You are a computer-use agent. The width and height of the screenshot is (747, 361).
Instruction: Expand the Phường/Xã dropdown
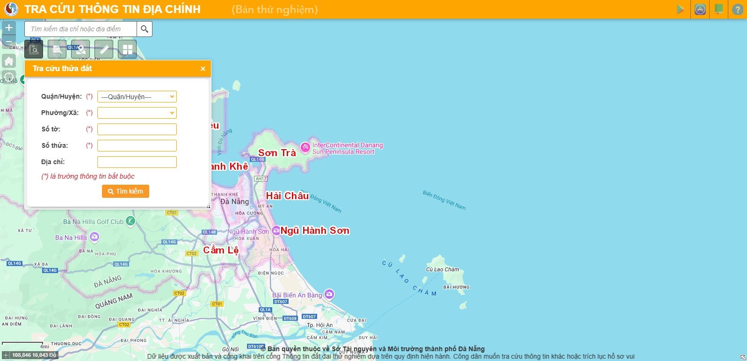click(137, 113)
